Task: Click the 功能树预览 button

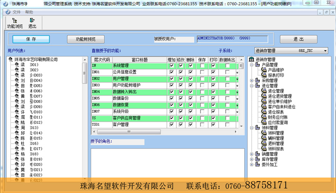Action: (x=86, y=39)
